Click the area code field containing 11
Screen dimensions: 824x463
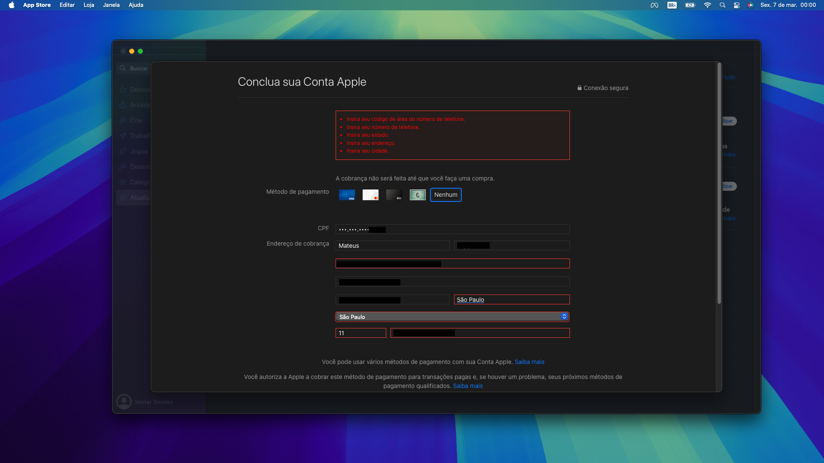[360, 333]
